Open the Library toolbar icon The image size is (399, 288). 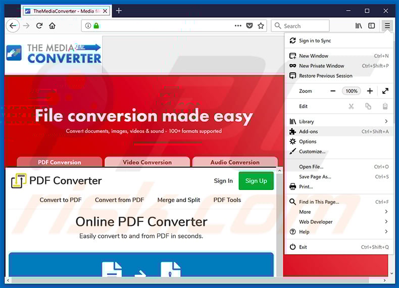coord(359,26)
